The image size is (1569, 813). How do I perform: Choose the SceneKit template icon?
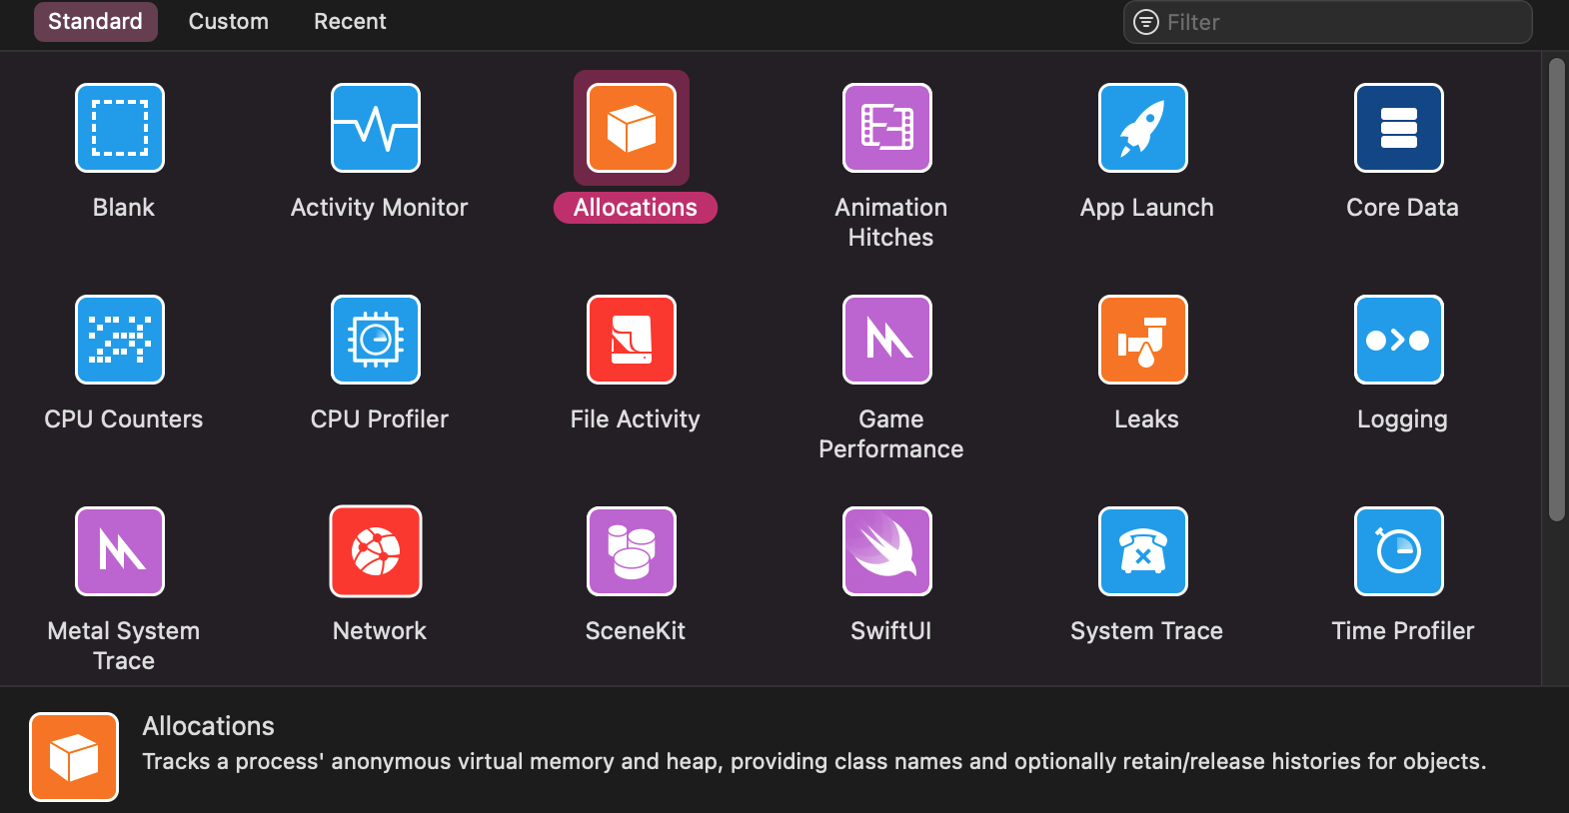point(632,551)
